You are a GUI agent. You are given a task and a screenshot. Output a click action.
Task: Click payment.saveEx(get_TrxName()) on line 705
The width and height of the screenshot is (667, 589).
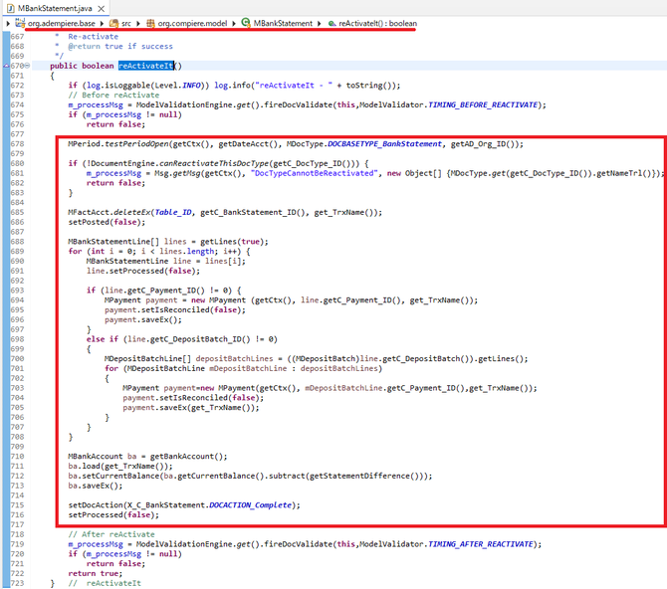(x=191, y=408)
